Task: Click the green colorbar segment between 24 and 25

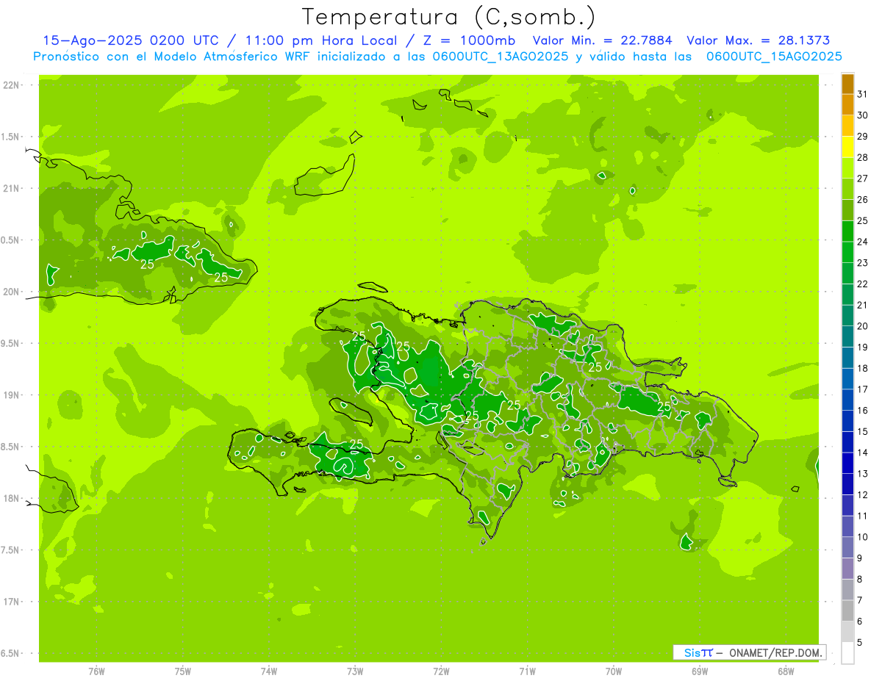Action: (847, 231)
